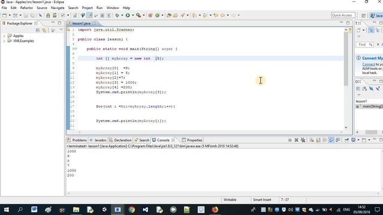Open the Refactor menu
The height and width of the screenshot is (215, 383).
click(26, 8)
